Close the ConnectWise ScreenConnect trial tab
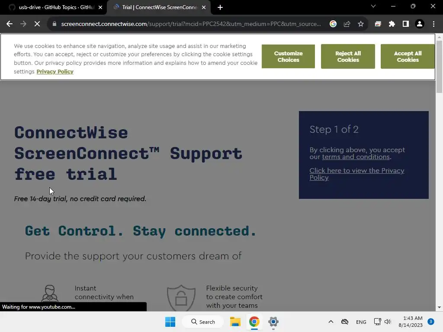The height and width of the screenshot is (332, 443). click(x=204, y=7)
